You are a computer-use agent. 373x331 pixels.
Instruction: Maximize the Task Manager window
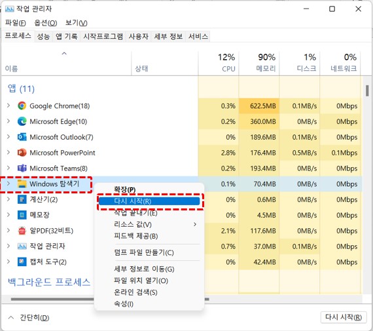pyautogui.click(x=332, y=9)
